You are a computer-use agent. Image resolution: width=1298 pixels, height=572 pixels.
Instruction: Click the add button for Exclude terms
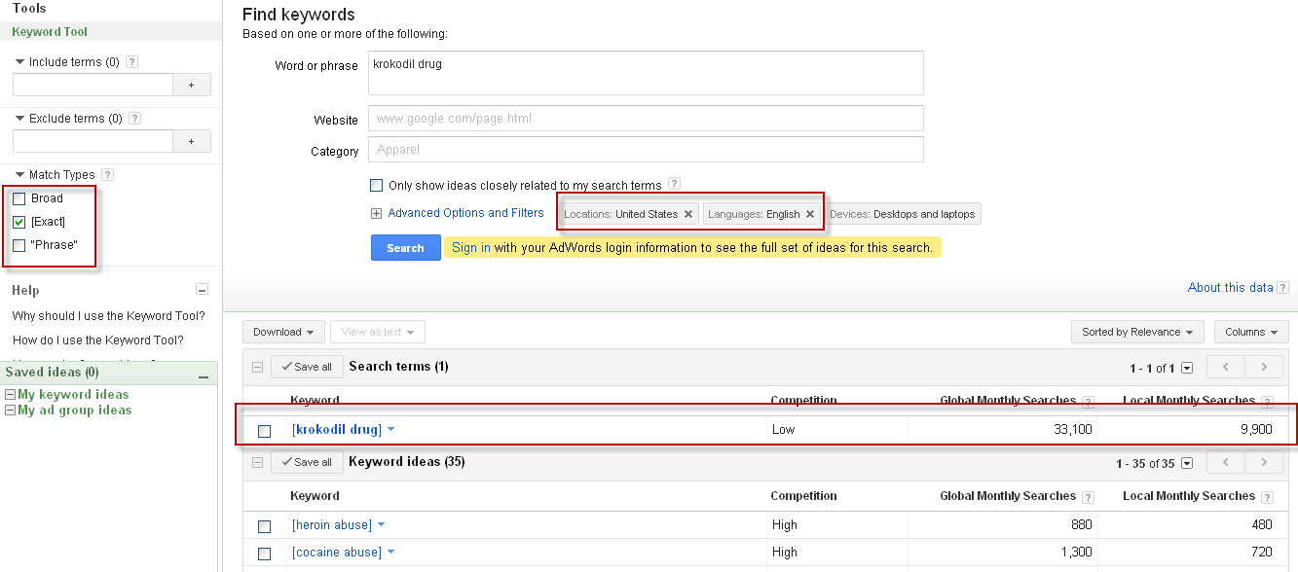[192, 142]
